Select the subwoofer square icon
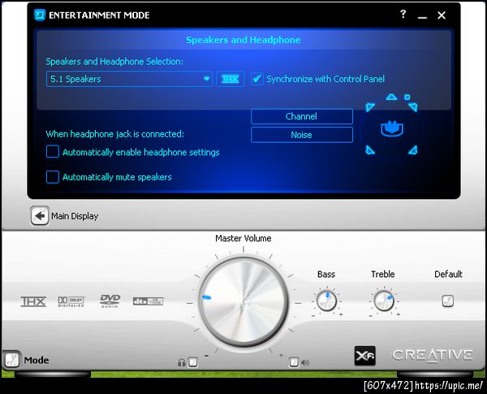This screenshot has height=394, width=487. click(407, 97)
